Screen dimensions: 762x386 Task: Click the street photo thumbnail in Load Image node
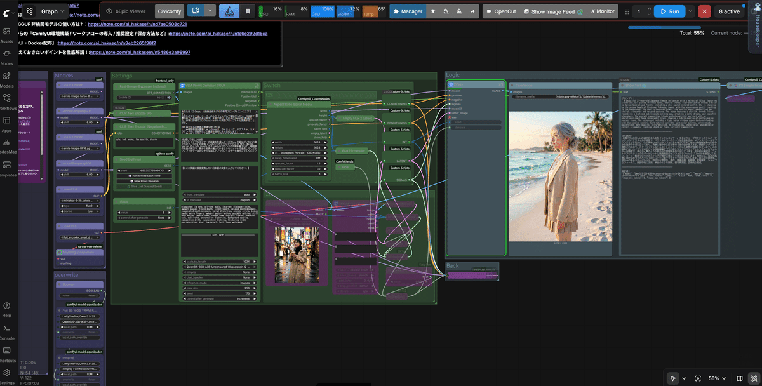click(296, 255)
